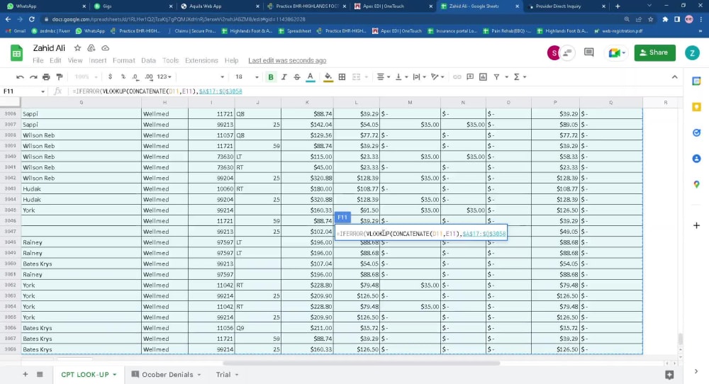Click the Add sheet plus button
This screenshot has height=384, width=709.
pos(26,374)
